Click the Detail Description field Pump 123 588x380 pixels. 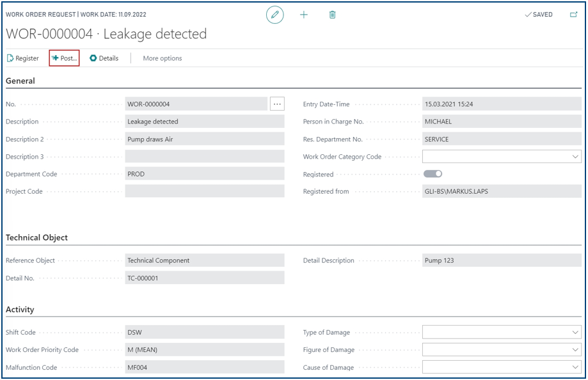pos(502,260)
